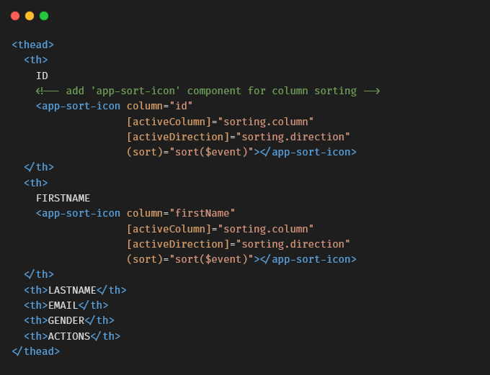
Task: Click the column="firstName" attribute
Action: pos(181,214)
